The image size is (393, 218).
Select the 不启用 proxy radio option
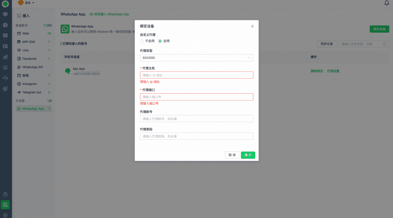click(x=142, y=41)
